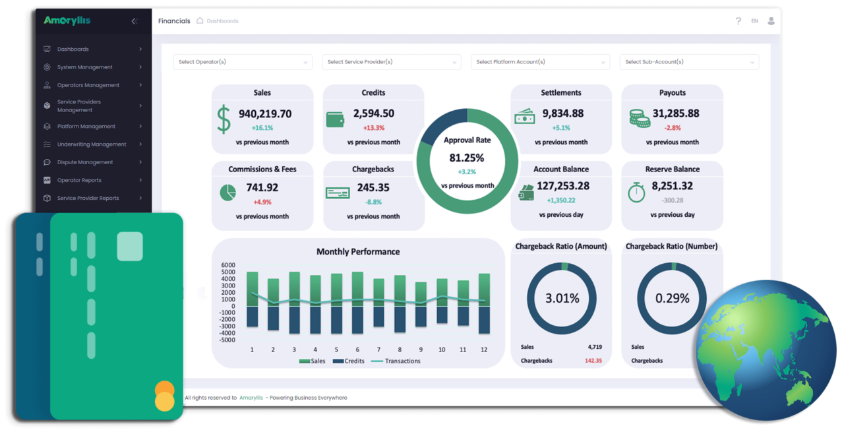The height and width of the screenshot is (430, 844).
Task: Click the help question mark icon
Action: pos(738,21)
